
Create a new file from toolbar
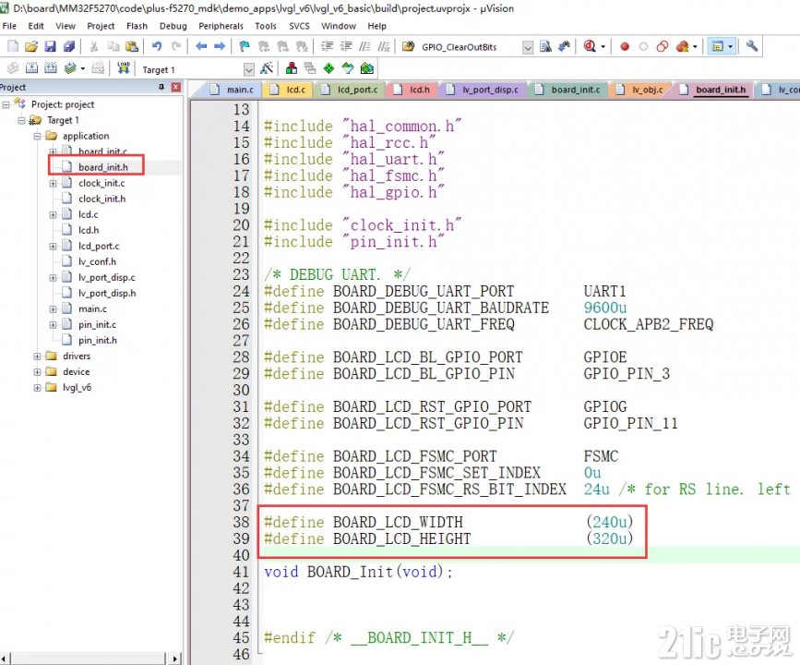(x=13, y=46)
